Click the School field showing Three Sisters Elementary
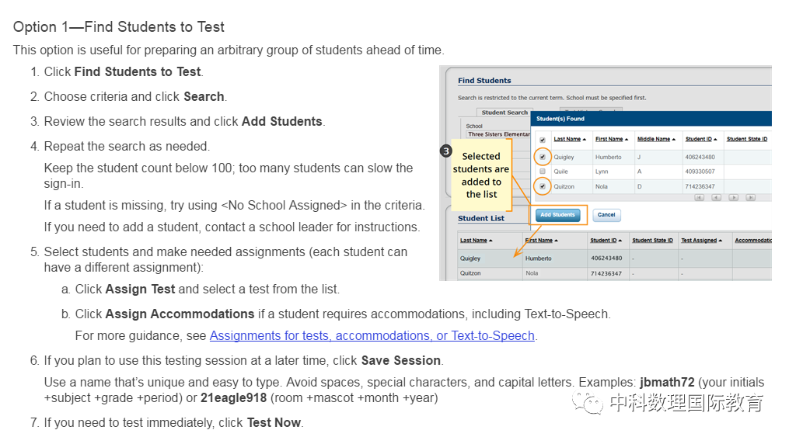789x437 pixels. 498,134
